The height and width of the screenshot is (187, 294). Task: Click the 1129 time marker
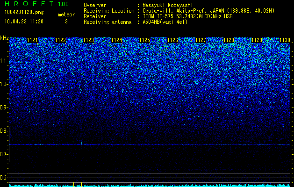click(257, 40)
